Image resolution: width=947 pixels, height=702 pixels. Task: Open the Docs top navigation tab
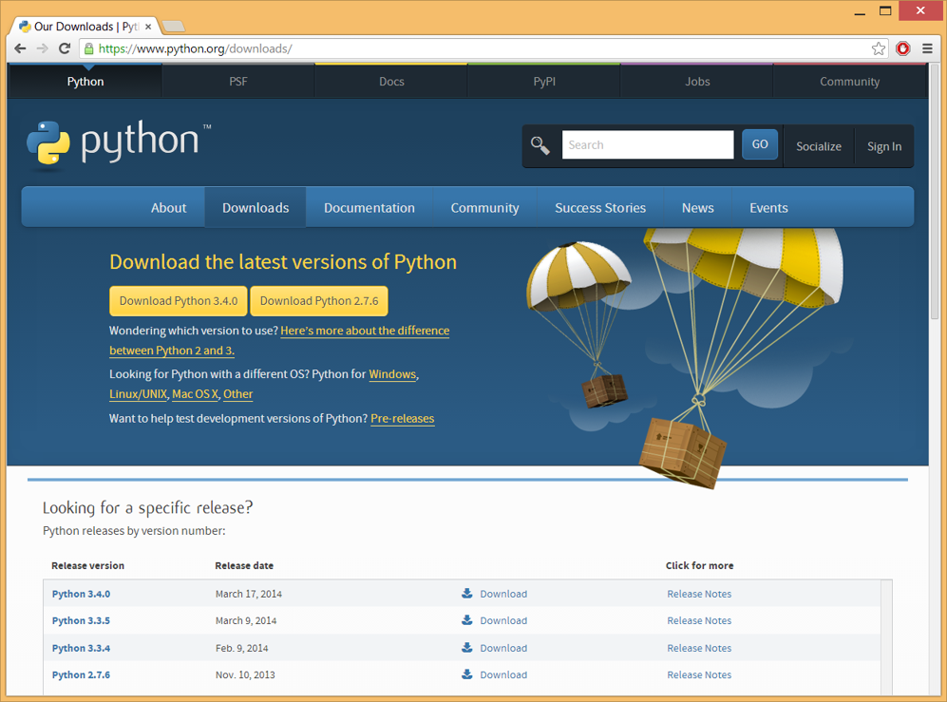point(391,82)
